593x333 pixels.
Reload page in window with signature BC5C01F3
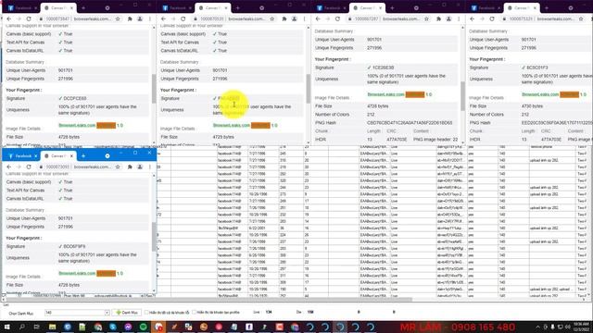(492, 18)
